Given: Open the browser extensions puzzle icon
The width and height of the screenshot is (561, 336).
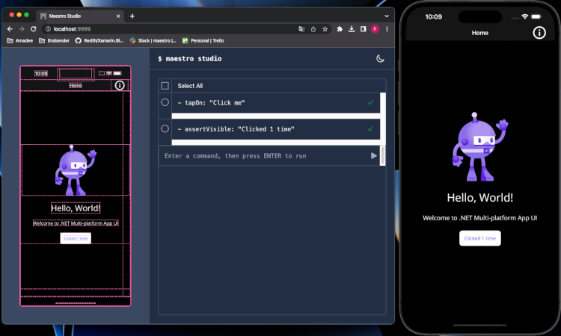Looking at the screenshot, I should 339,28.
